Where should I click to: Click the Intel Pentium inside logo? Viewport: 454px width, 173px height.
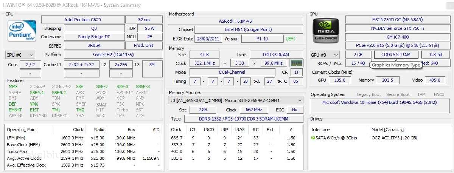coord(22,31)
